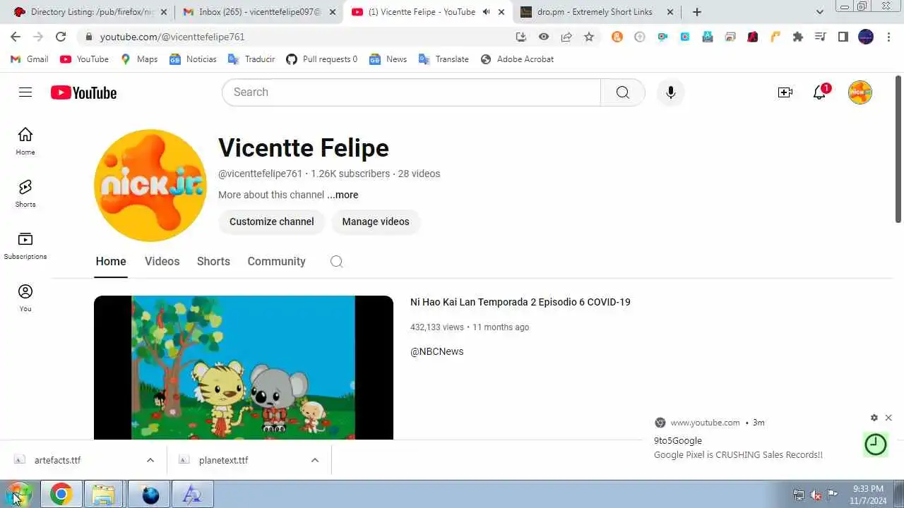Click the share page icon in address bar
904x508 pixels.
566,37
